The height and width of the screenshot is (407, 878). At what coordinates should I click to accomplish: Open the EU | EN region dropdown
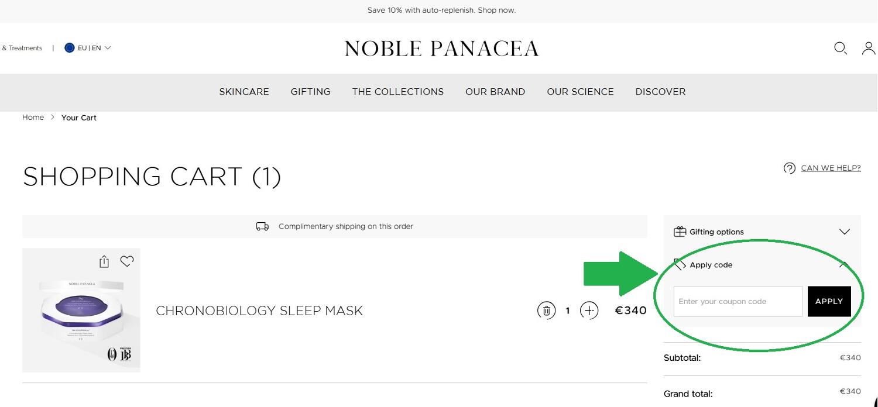click(89, 47)
